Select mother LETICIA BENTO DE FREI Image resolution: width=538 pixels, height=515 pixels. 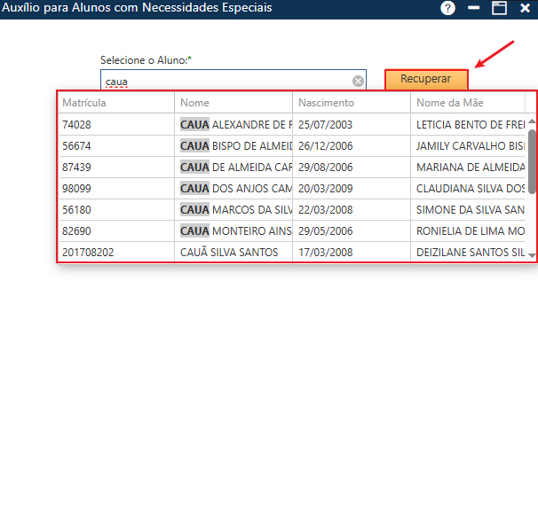tap(471, 125)
